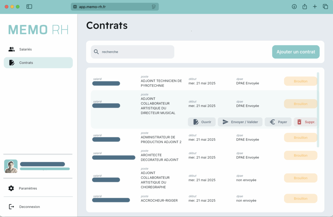Image resolution: width=333 pixels, height=217 pixels.
Task: Open the browser downloads icon
Action: pyautogui.click(x=294, y=7)
